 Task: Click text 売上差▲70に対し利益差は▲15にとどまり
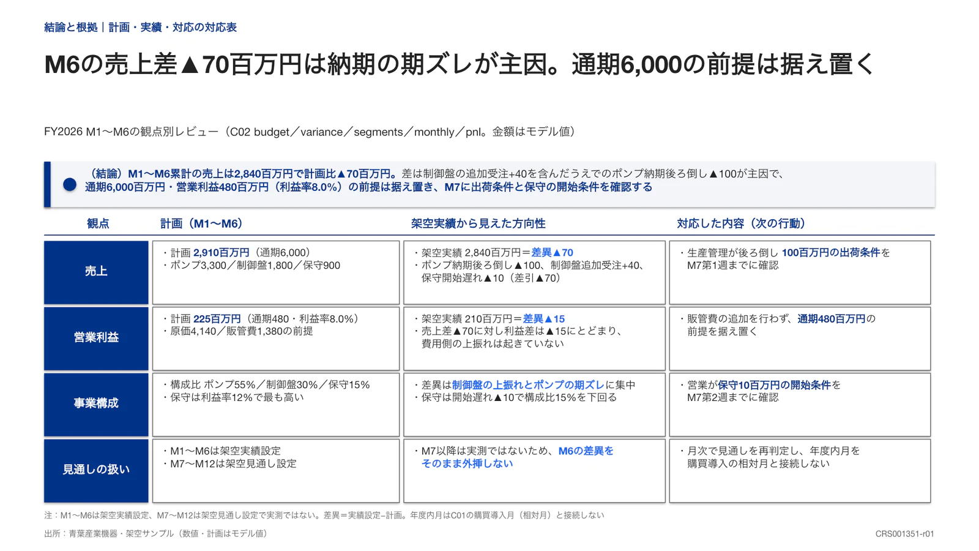click(522, 331)
